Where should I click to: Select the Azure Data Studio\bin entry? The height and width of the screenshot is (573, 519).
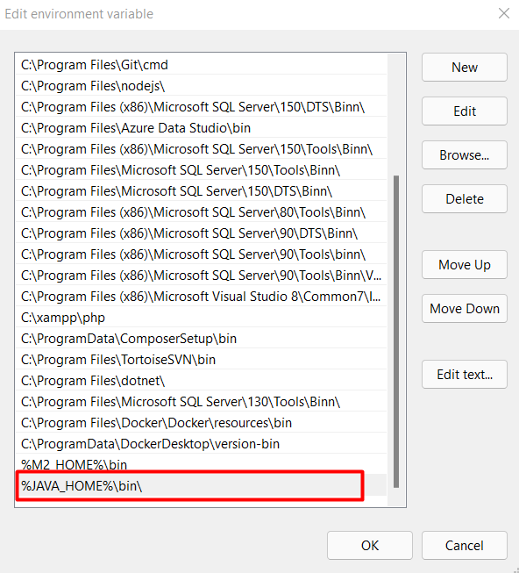click(x=201, y=128)
